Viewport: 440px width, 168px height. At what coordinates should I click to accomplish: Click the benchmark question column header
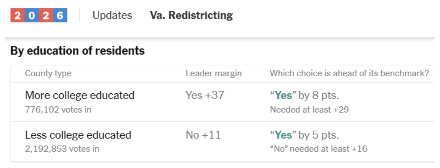coord(349,73)
